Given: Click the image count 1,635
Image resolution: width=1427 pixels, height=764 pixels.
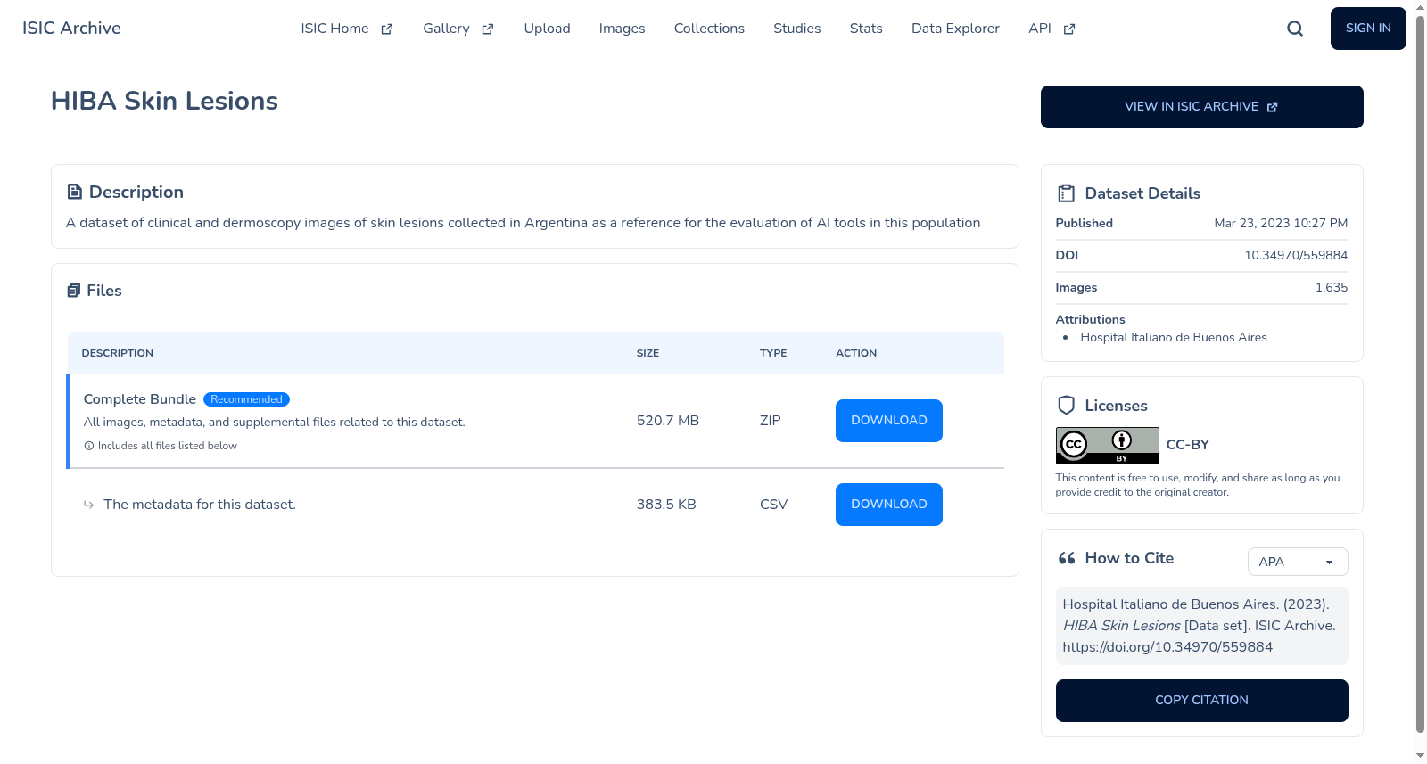Looking at the screenshot, I should pyautogui.click(x=1332, y=287).
